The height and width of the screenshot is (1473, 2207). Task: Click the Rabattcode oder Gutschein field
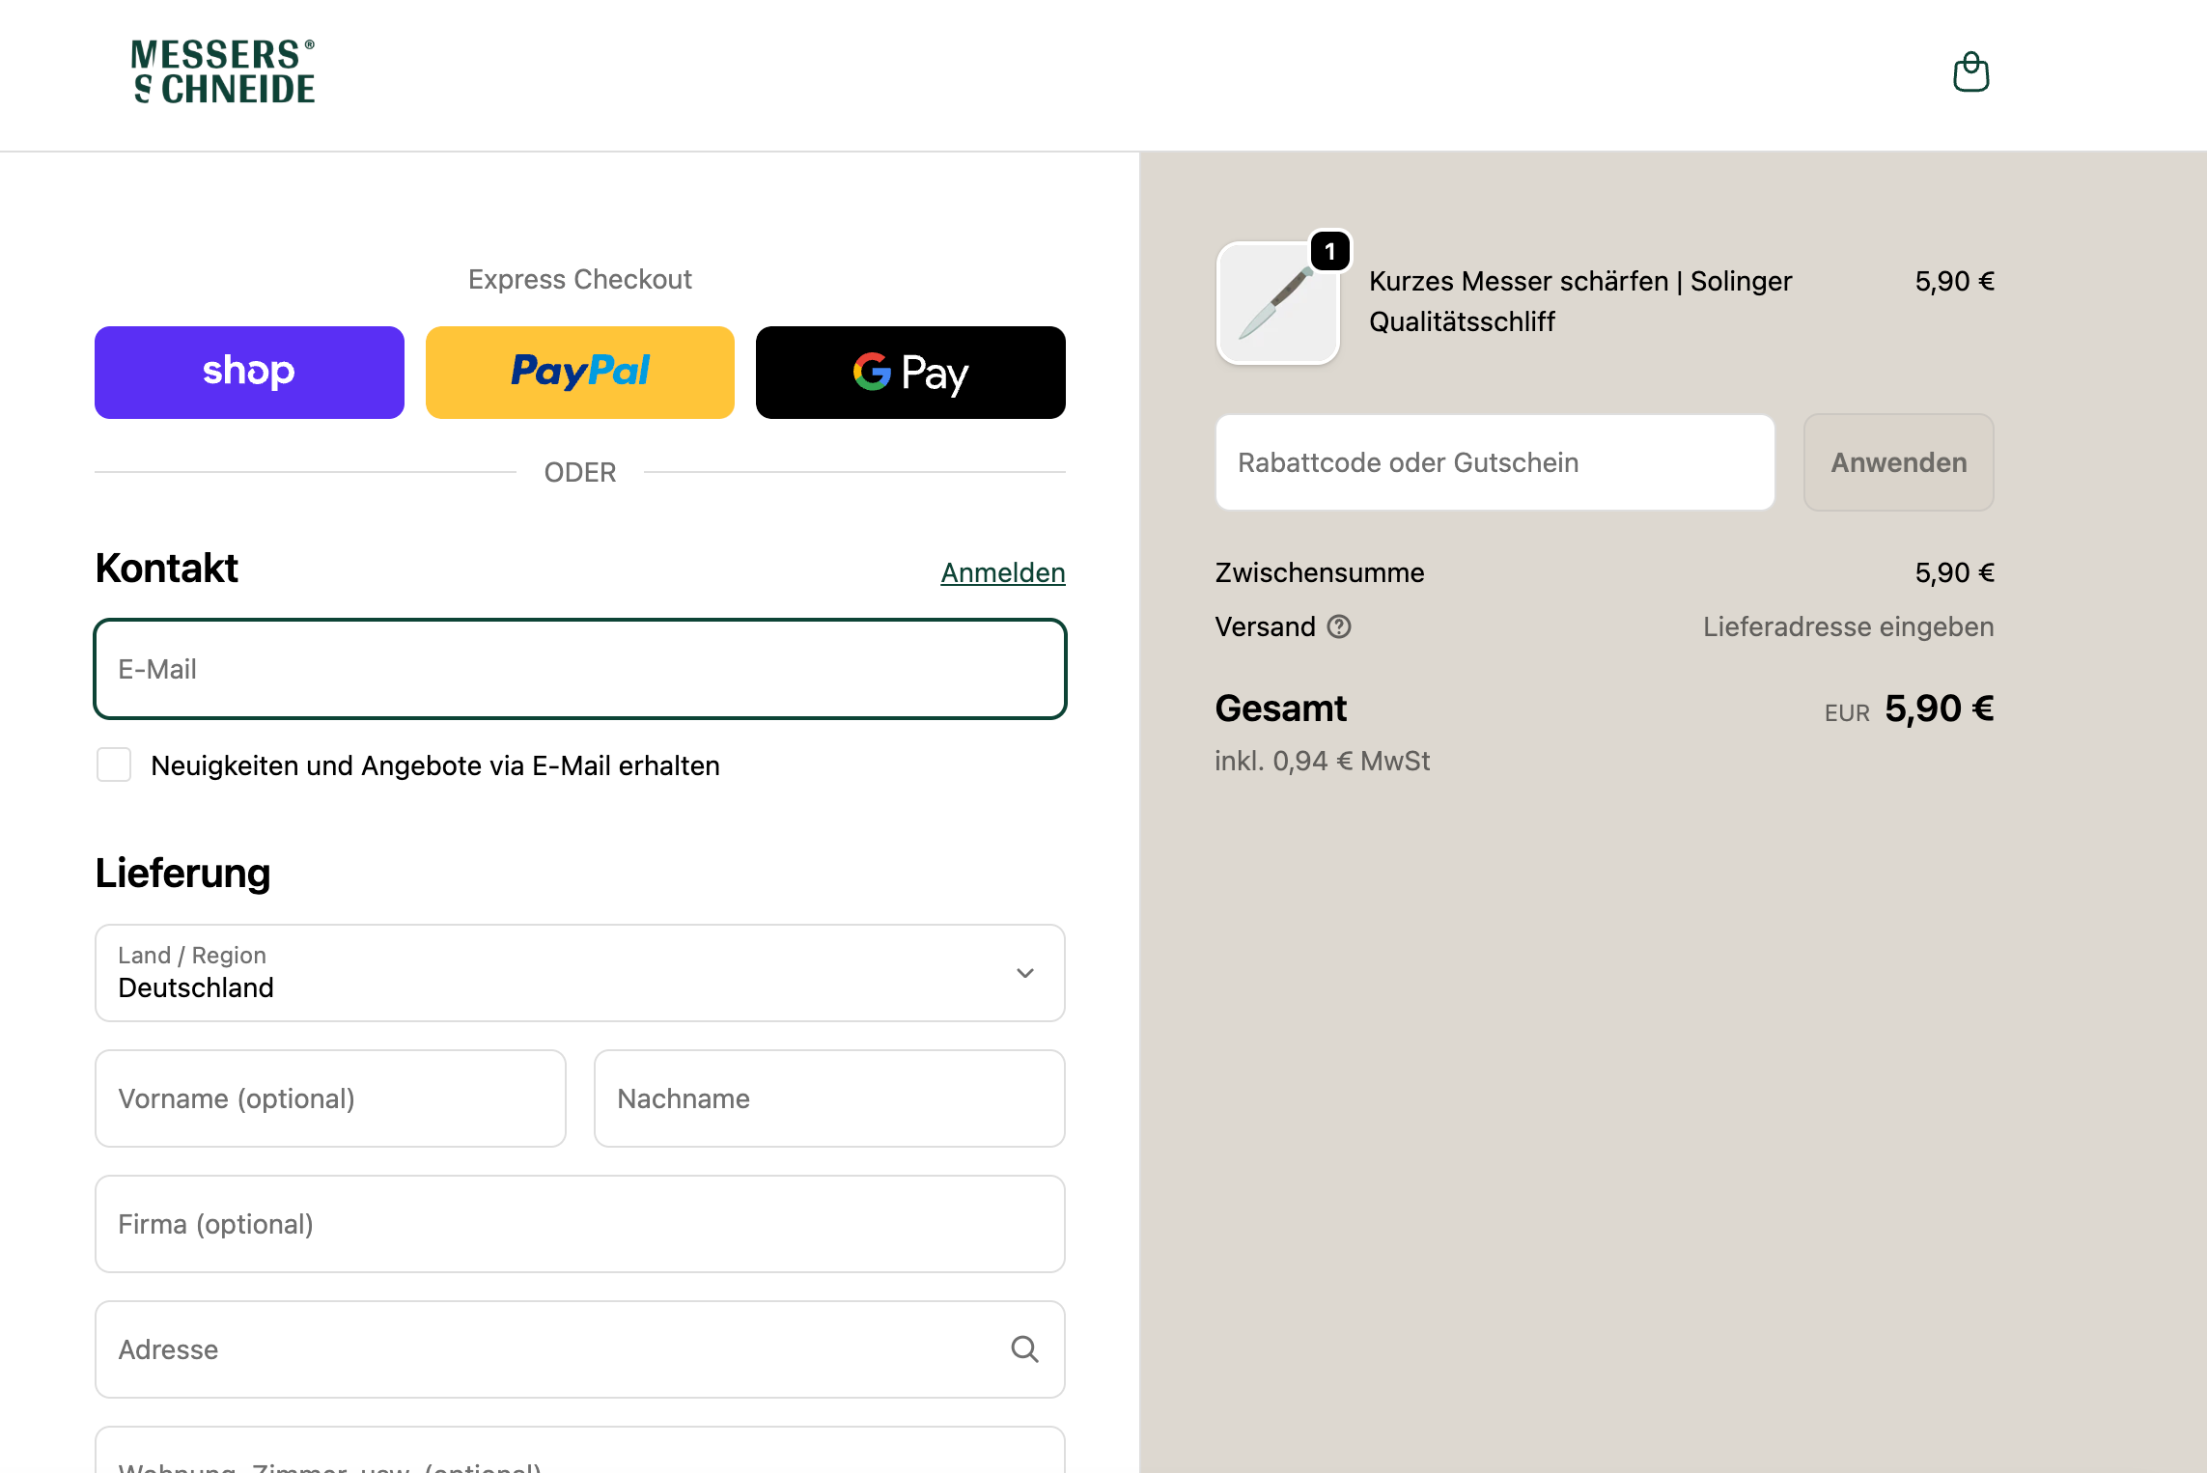tap(1495, 462)
